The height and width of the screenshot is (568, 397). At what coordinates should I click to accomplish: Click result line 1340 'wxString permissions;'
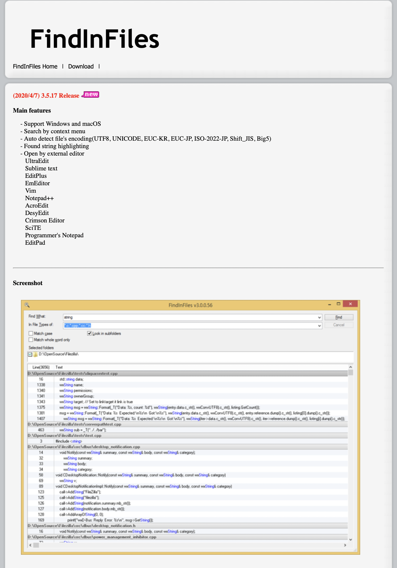[188, 390]
